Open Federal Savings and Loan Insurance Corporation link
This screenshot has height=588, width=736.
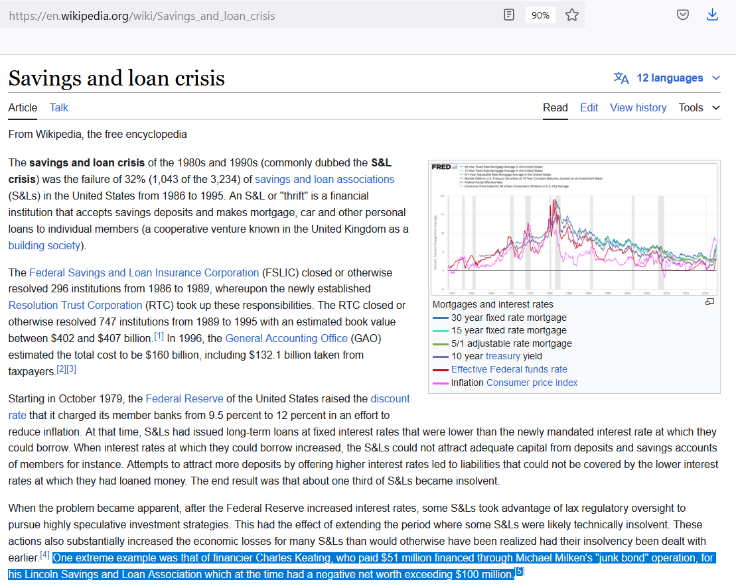pos(144,272)
